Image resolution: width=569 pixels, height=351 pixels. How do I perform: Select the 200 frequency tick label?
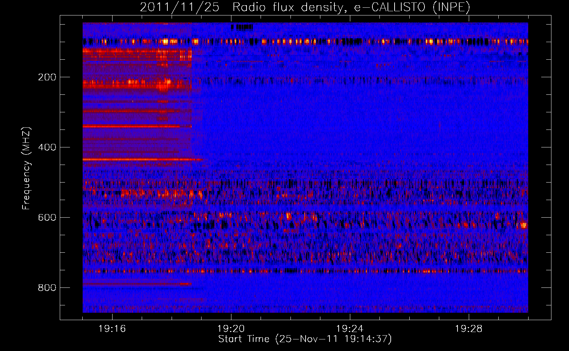click(x=47, y=77)
